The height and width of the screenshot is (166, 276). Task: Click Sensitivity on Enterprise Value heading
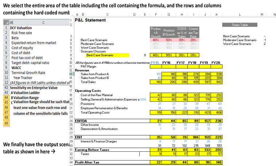tap(34, 88)
